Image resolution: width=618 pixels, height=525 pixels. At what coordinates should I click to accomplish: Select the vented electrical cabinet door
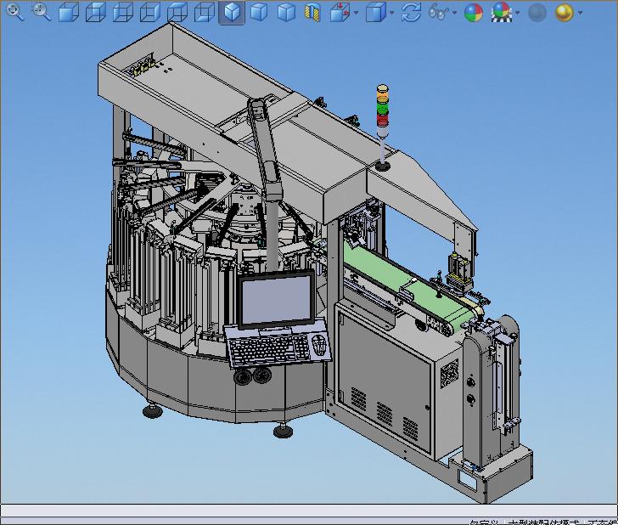pyautogui.click(x=385, y=379)
